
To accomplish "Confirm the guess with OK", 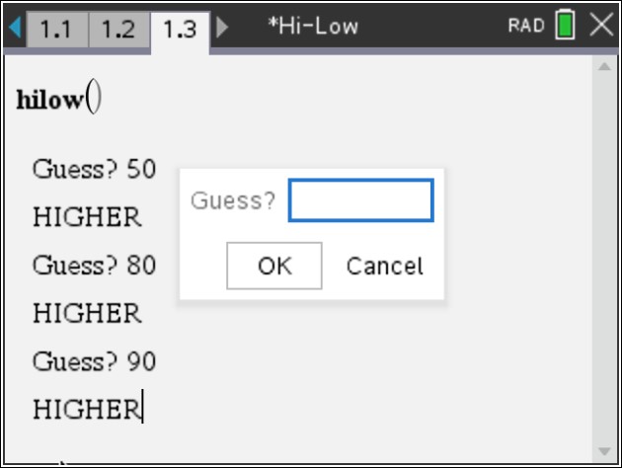I will 274,266.
